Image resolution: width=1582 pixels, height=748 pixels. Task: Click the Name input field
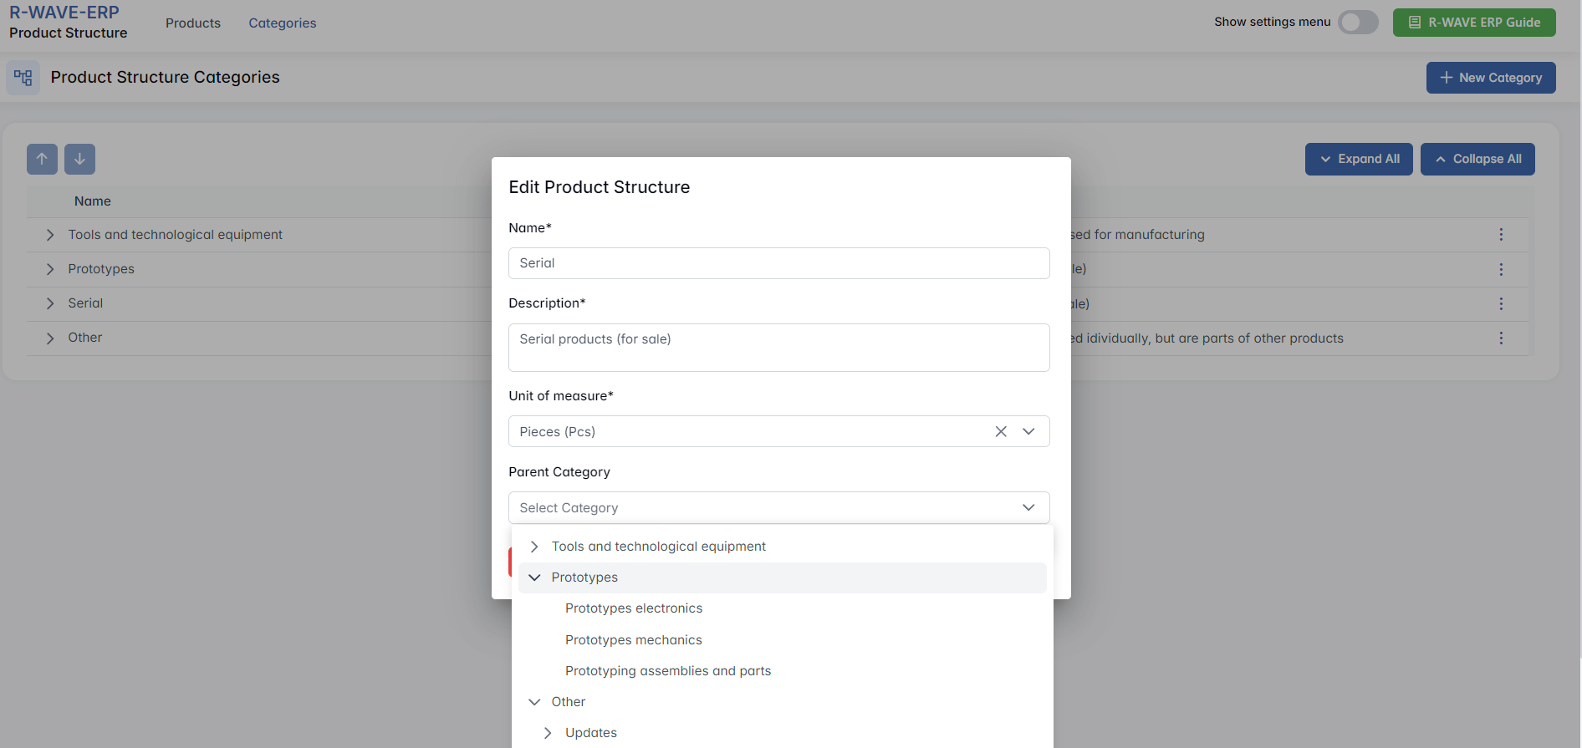click(778, 263)
